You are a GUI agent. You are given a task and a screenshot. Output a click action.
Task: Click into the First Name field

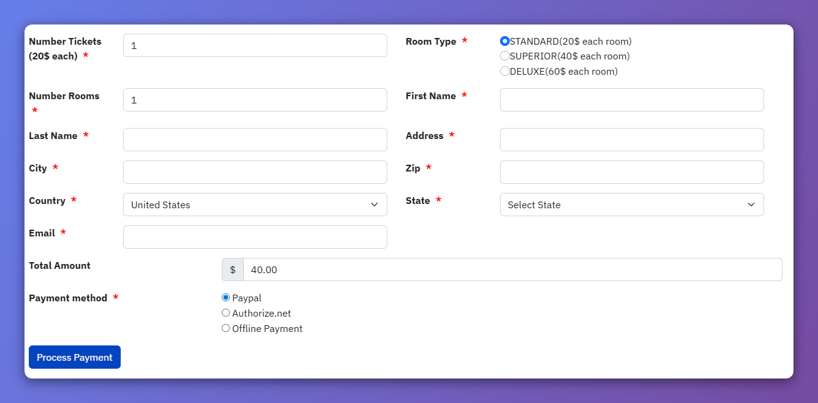click(x=631, y=100)
